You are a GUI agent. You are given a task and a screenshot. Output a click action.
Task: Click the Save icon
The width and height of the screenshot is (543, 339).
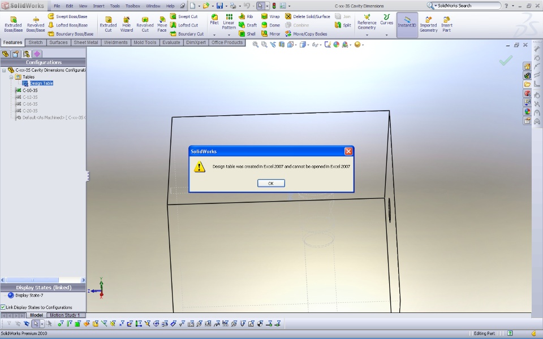tap(219, 6)
